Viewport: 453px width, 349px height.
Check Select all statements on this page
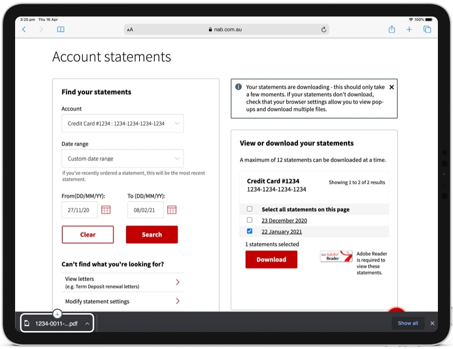250,209
